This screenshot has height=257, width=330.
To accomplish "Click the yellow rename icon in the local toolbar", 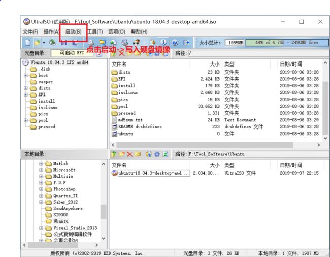I will point(138,154).
